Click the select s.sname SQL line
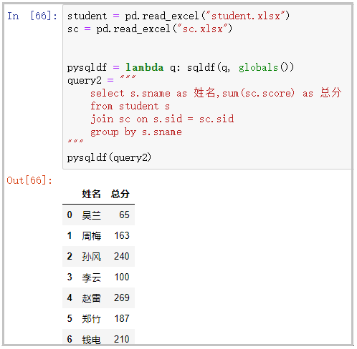357x349 pixels. [216, 93]
